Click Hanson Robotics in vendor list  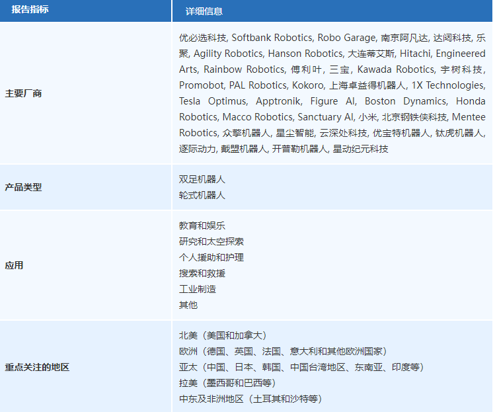click(305, 54)
